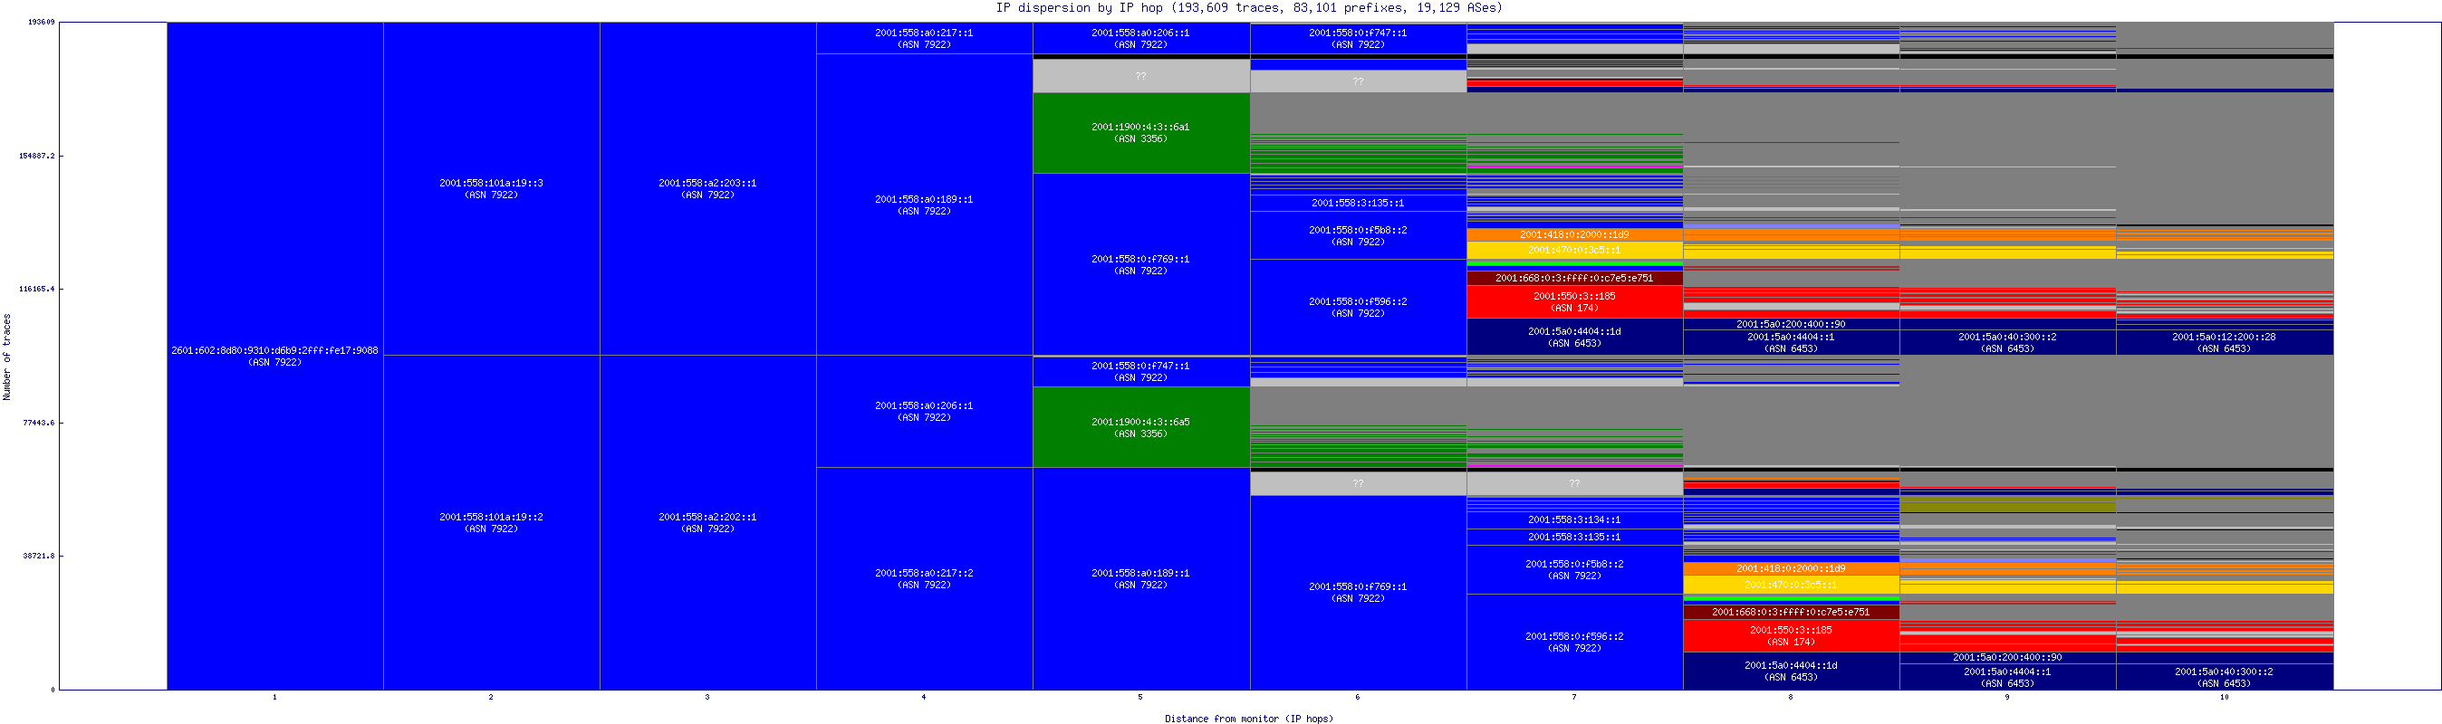Click the 2601:602:8d80:9310:d6b9:2fff:fe17:9088 block

point(275,356)
